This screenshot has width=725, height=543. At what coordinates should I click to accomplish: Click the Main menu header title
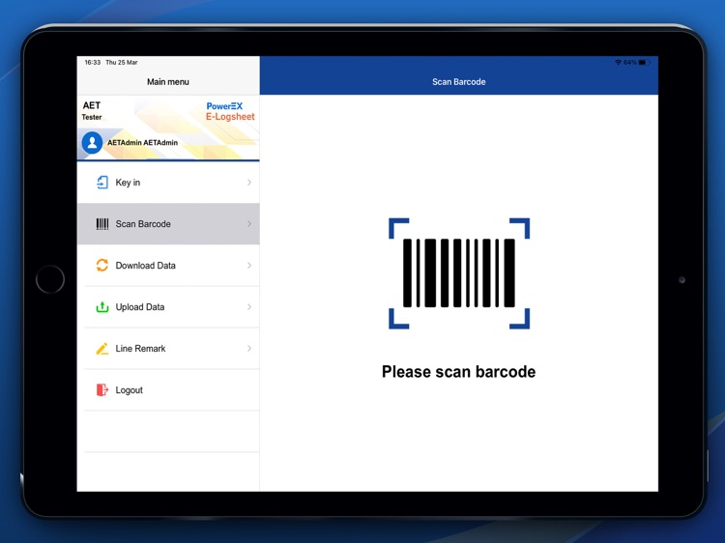point(168,82)
